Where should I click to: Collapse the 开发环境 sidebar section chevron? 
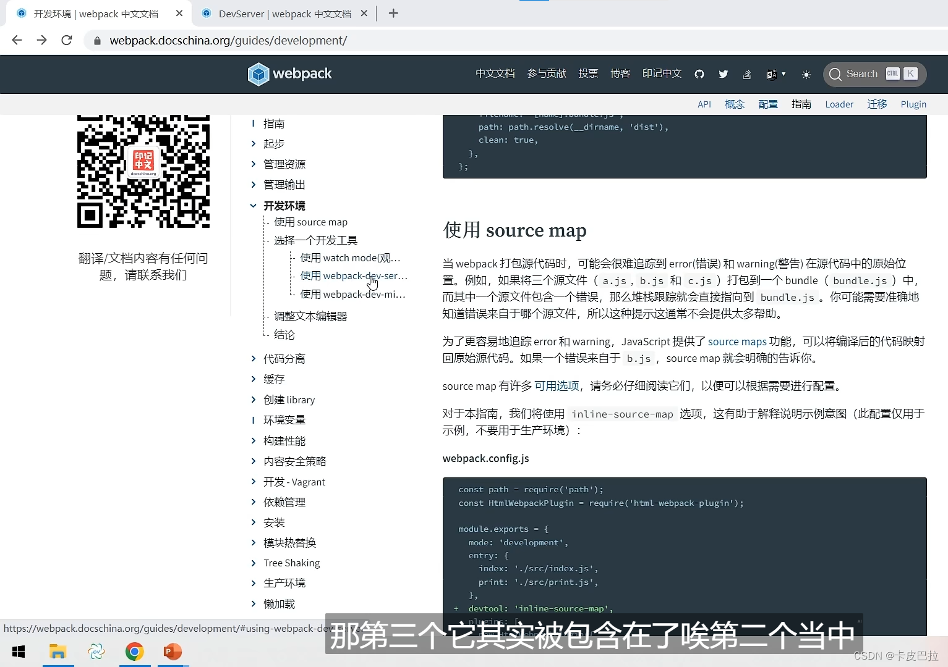(253, 206)
